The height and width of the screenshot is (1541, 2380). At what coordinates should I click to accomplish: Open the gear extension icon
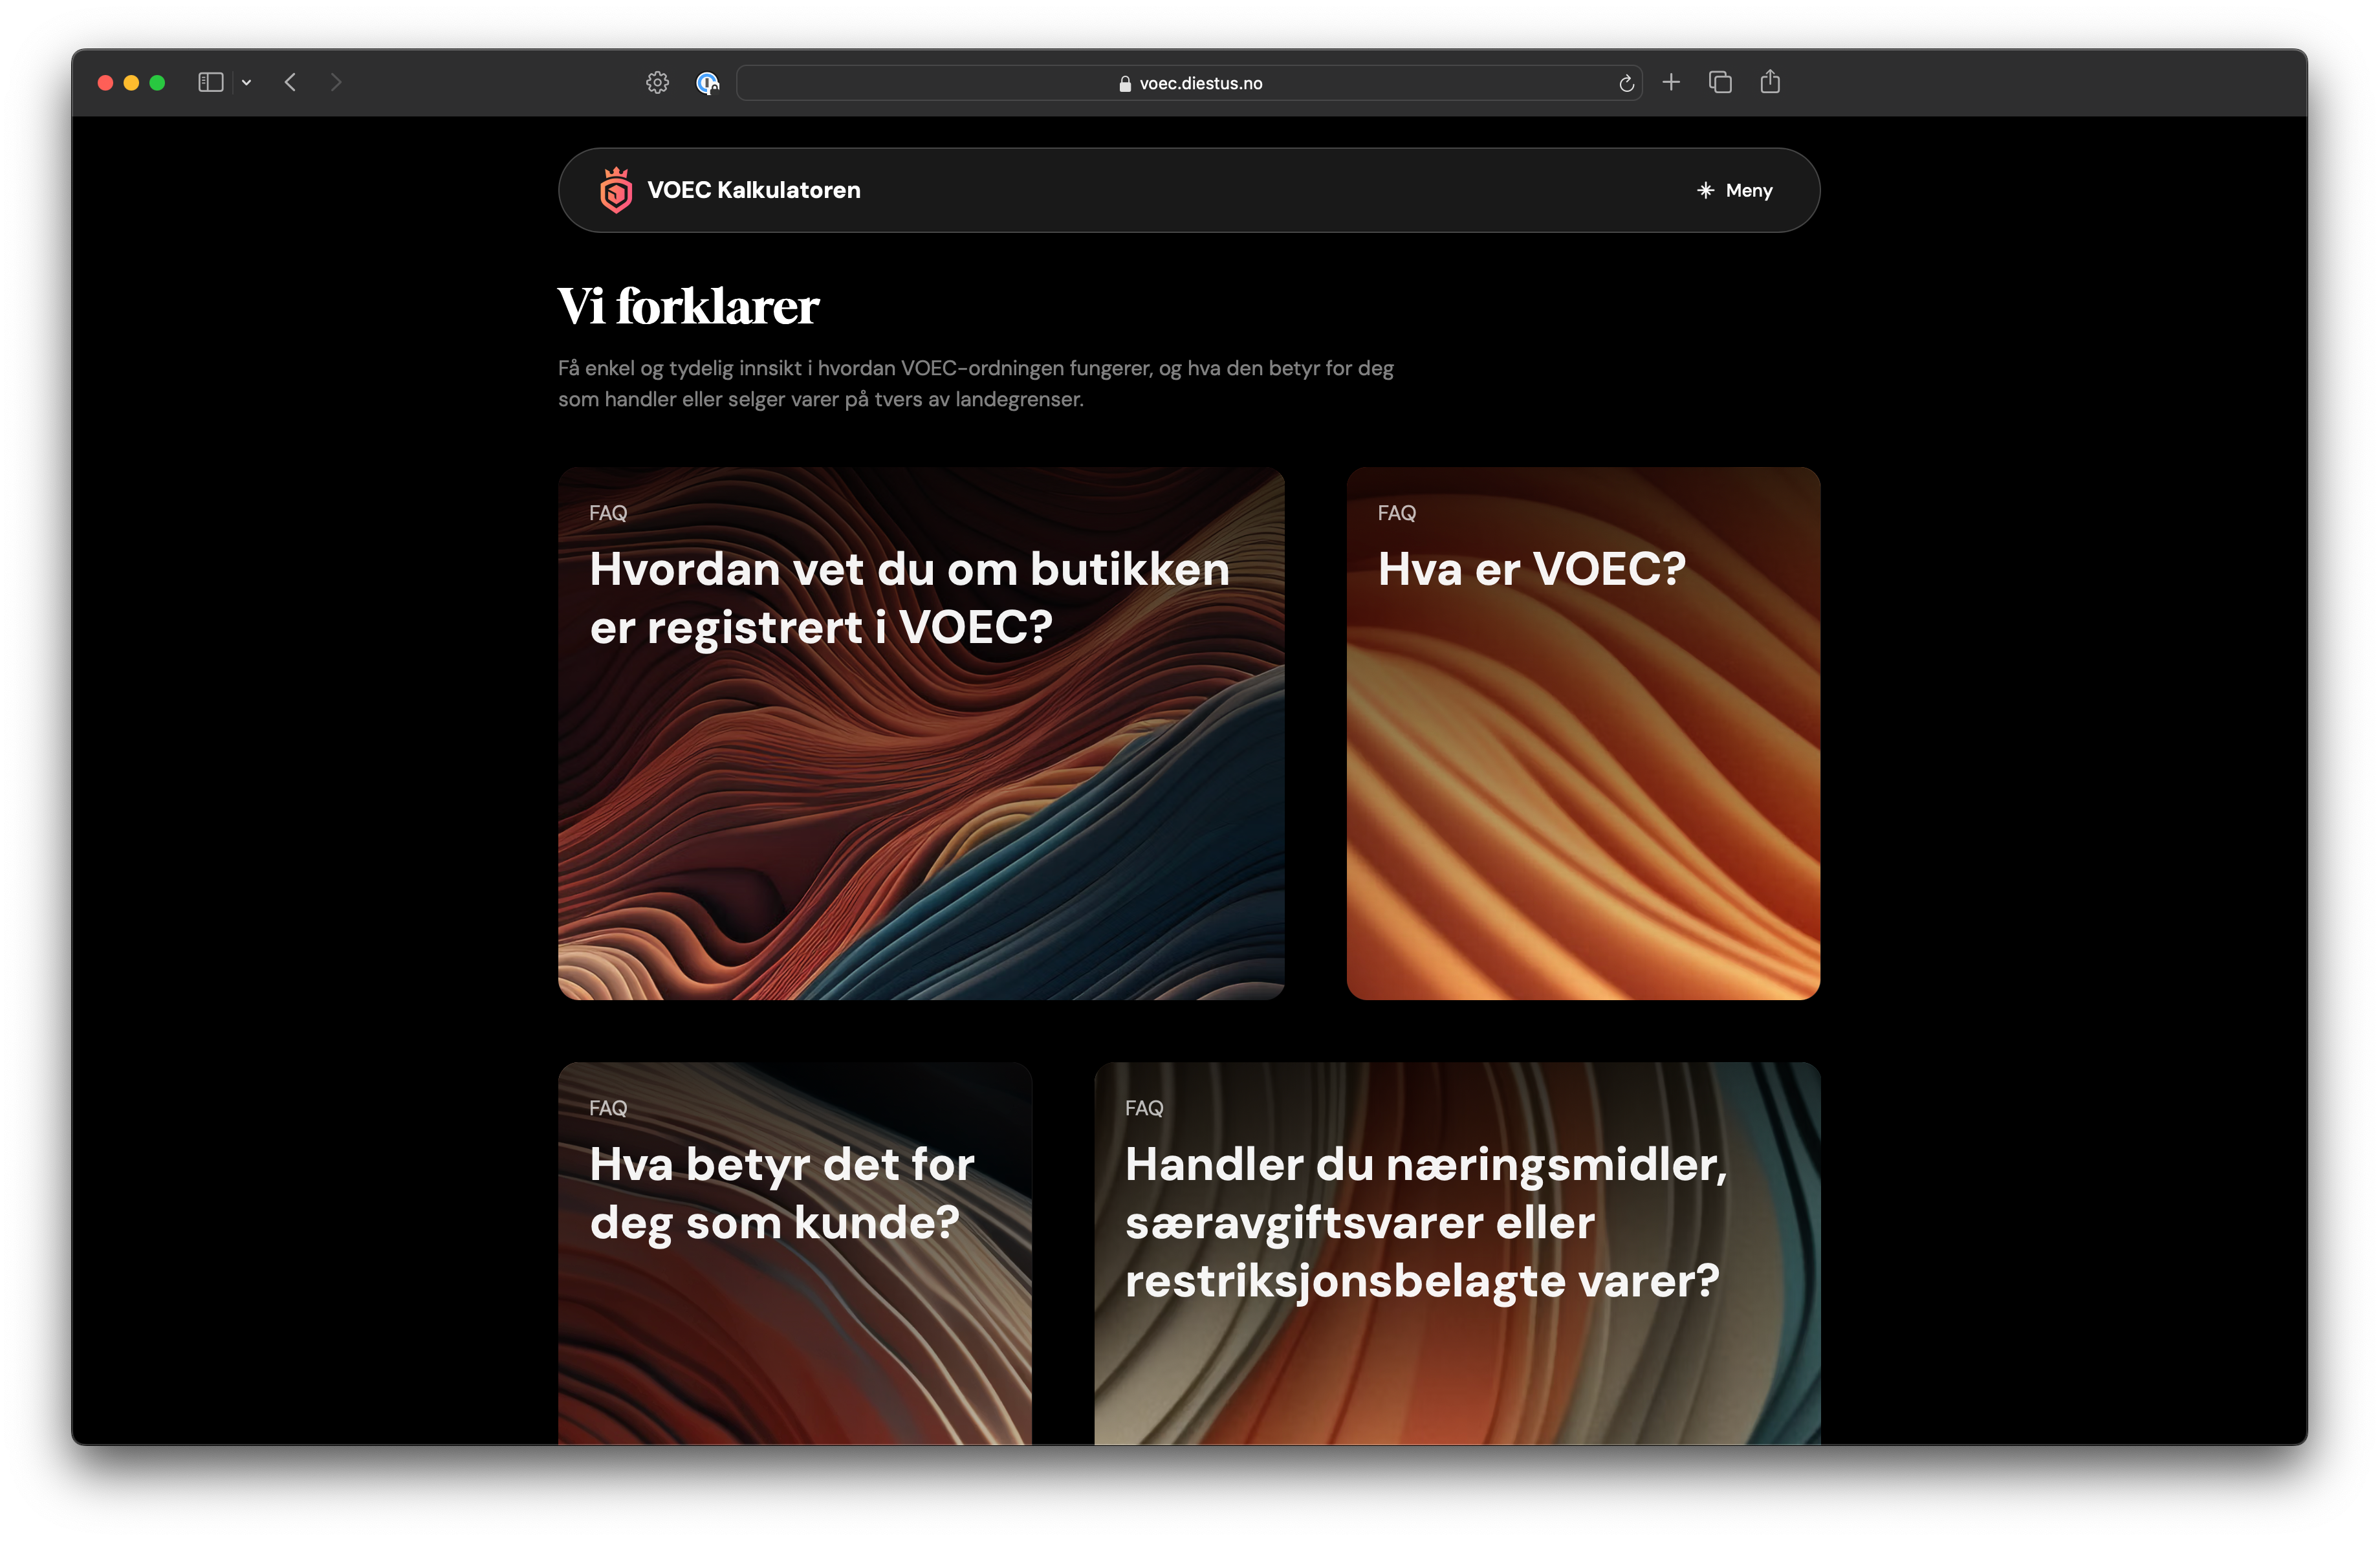click(657, 83)
